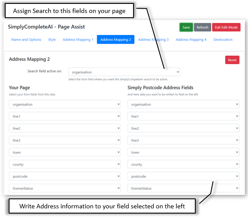The width and height of the screenshot is (248, 217).
Task: Expand Your Page county dropdown
Action: [x=65, y=164]
